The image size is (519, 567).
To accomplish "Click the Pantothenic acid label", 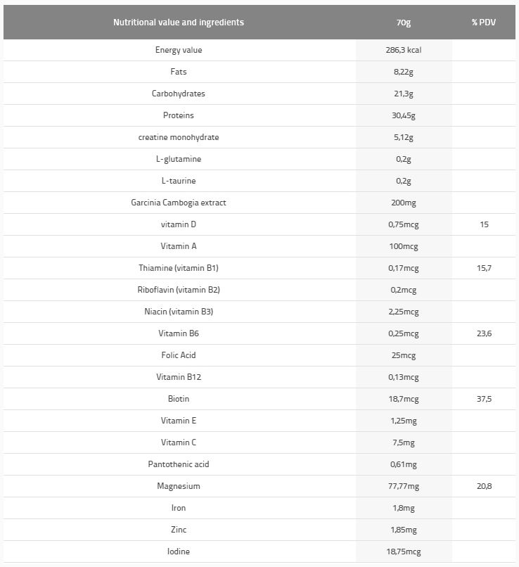I will pos(179,464).
